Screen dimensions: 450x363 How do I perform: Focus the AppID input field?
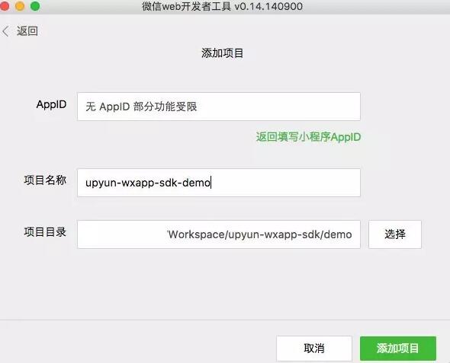point(219,107)
